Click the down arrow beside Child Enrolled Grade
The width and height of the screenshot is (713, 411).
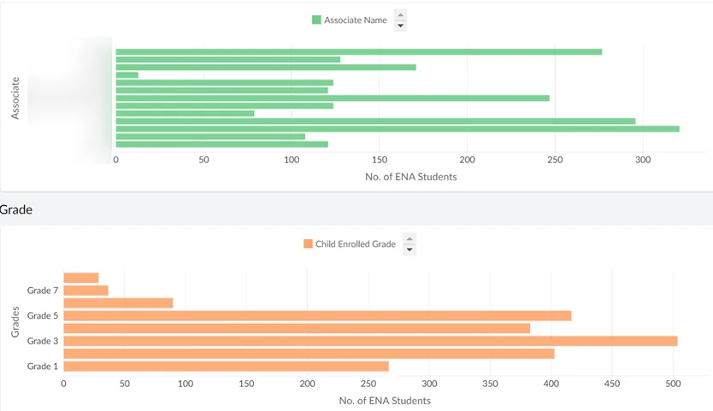pos(410,250)
